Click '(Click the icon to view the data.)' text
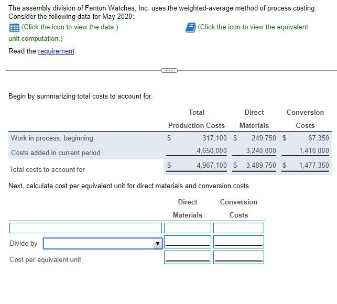This screenshot has height=304, width=337. tap(70, 27)
